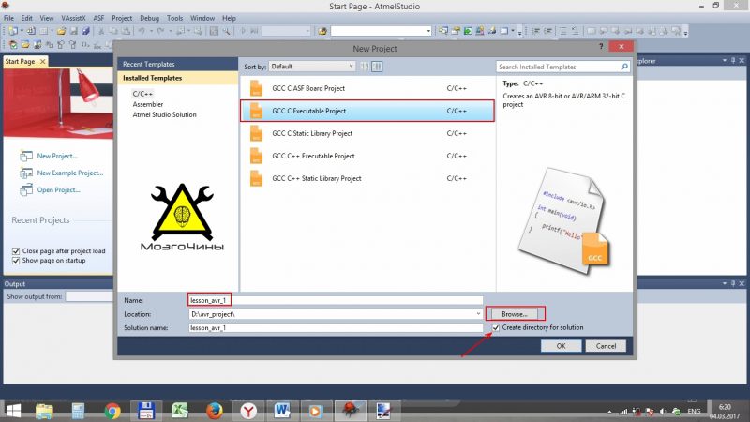Click the Save toolbar icon
The width and height of the screenshot is (750, 422).
click(74, 31)
